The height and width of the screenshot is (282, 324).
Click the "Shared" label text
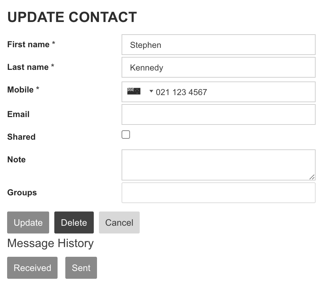(x=21, y=137)
